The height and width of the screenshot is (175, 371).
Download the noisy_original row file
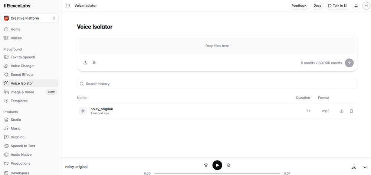tap(341, 111)
